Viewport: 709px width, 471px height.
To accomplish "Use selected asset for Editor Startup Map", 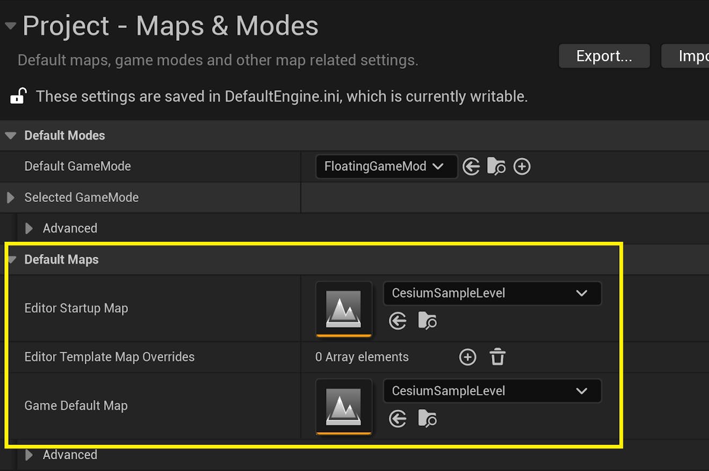I will click(397, 321).
